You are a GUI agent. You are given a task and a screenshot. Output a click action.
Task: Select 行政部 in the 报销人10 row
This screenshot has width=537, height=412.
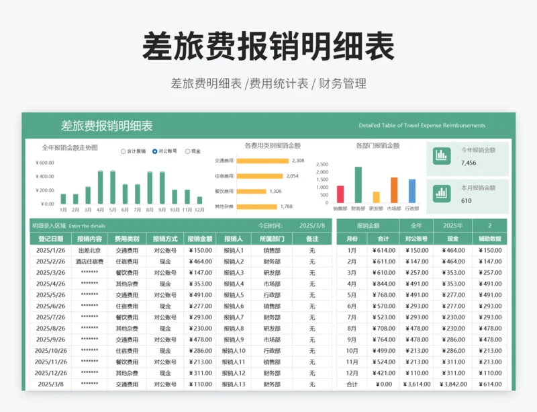tap(272, 351)
